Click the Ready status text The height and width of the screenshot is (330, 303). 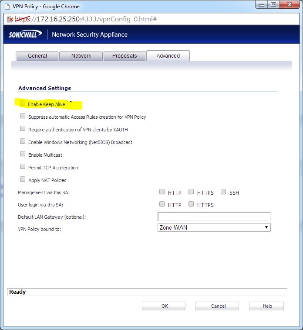click(17, 292)
